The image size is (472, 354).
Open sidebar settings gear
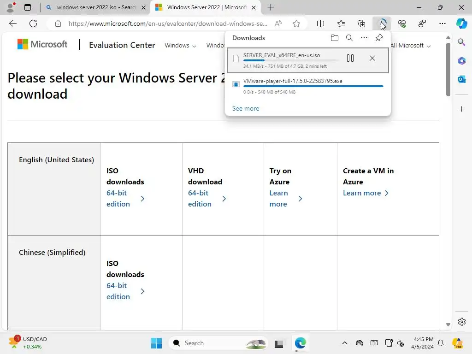pos(461,322)
